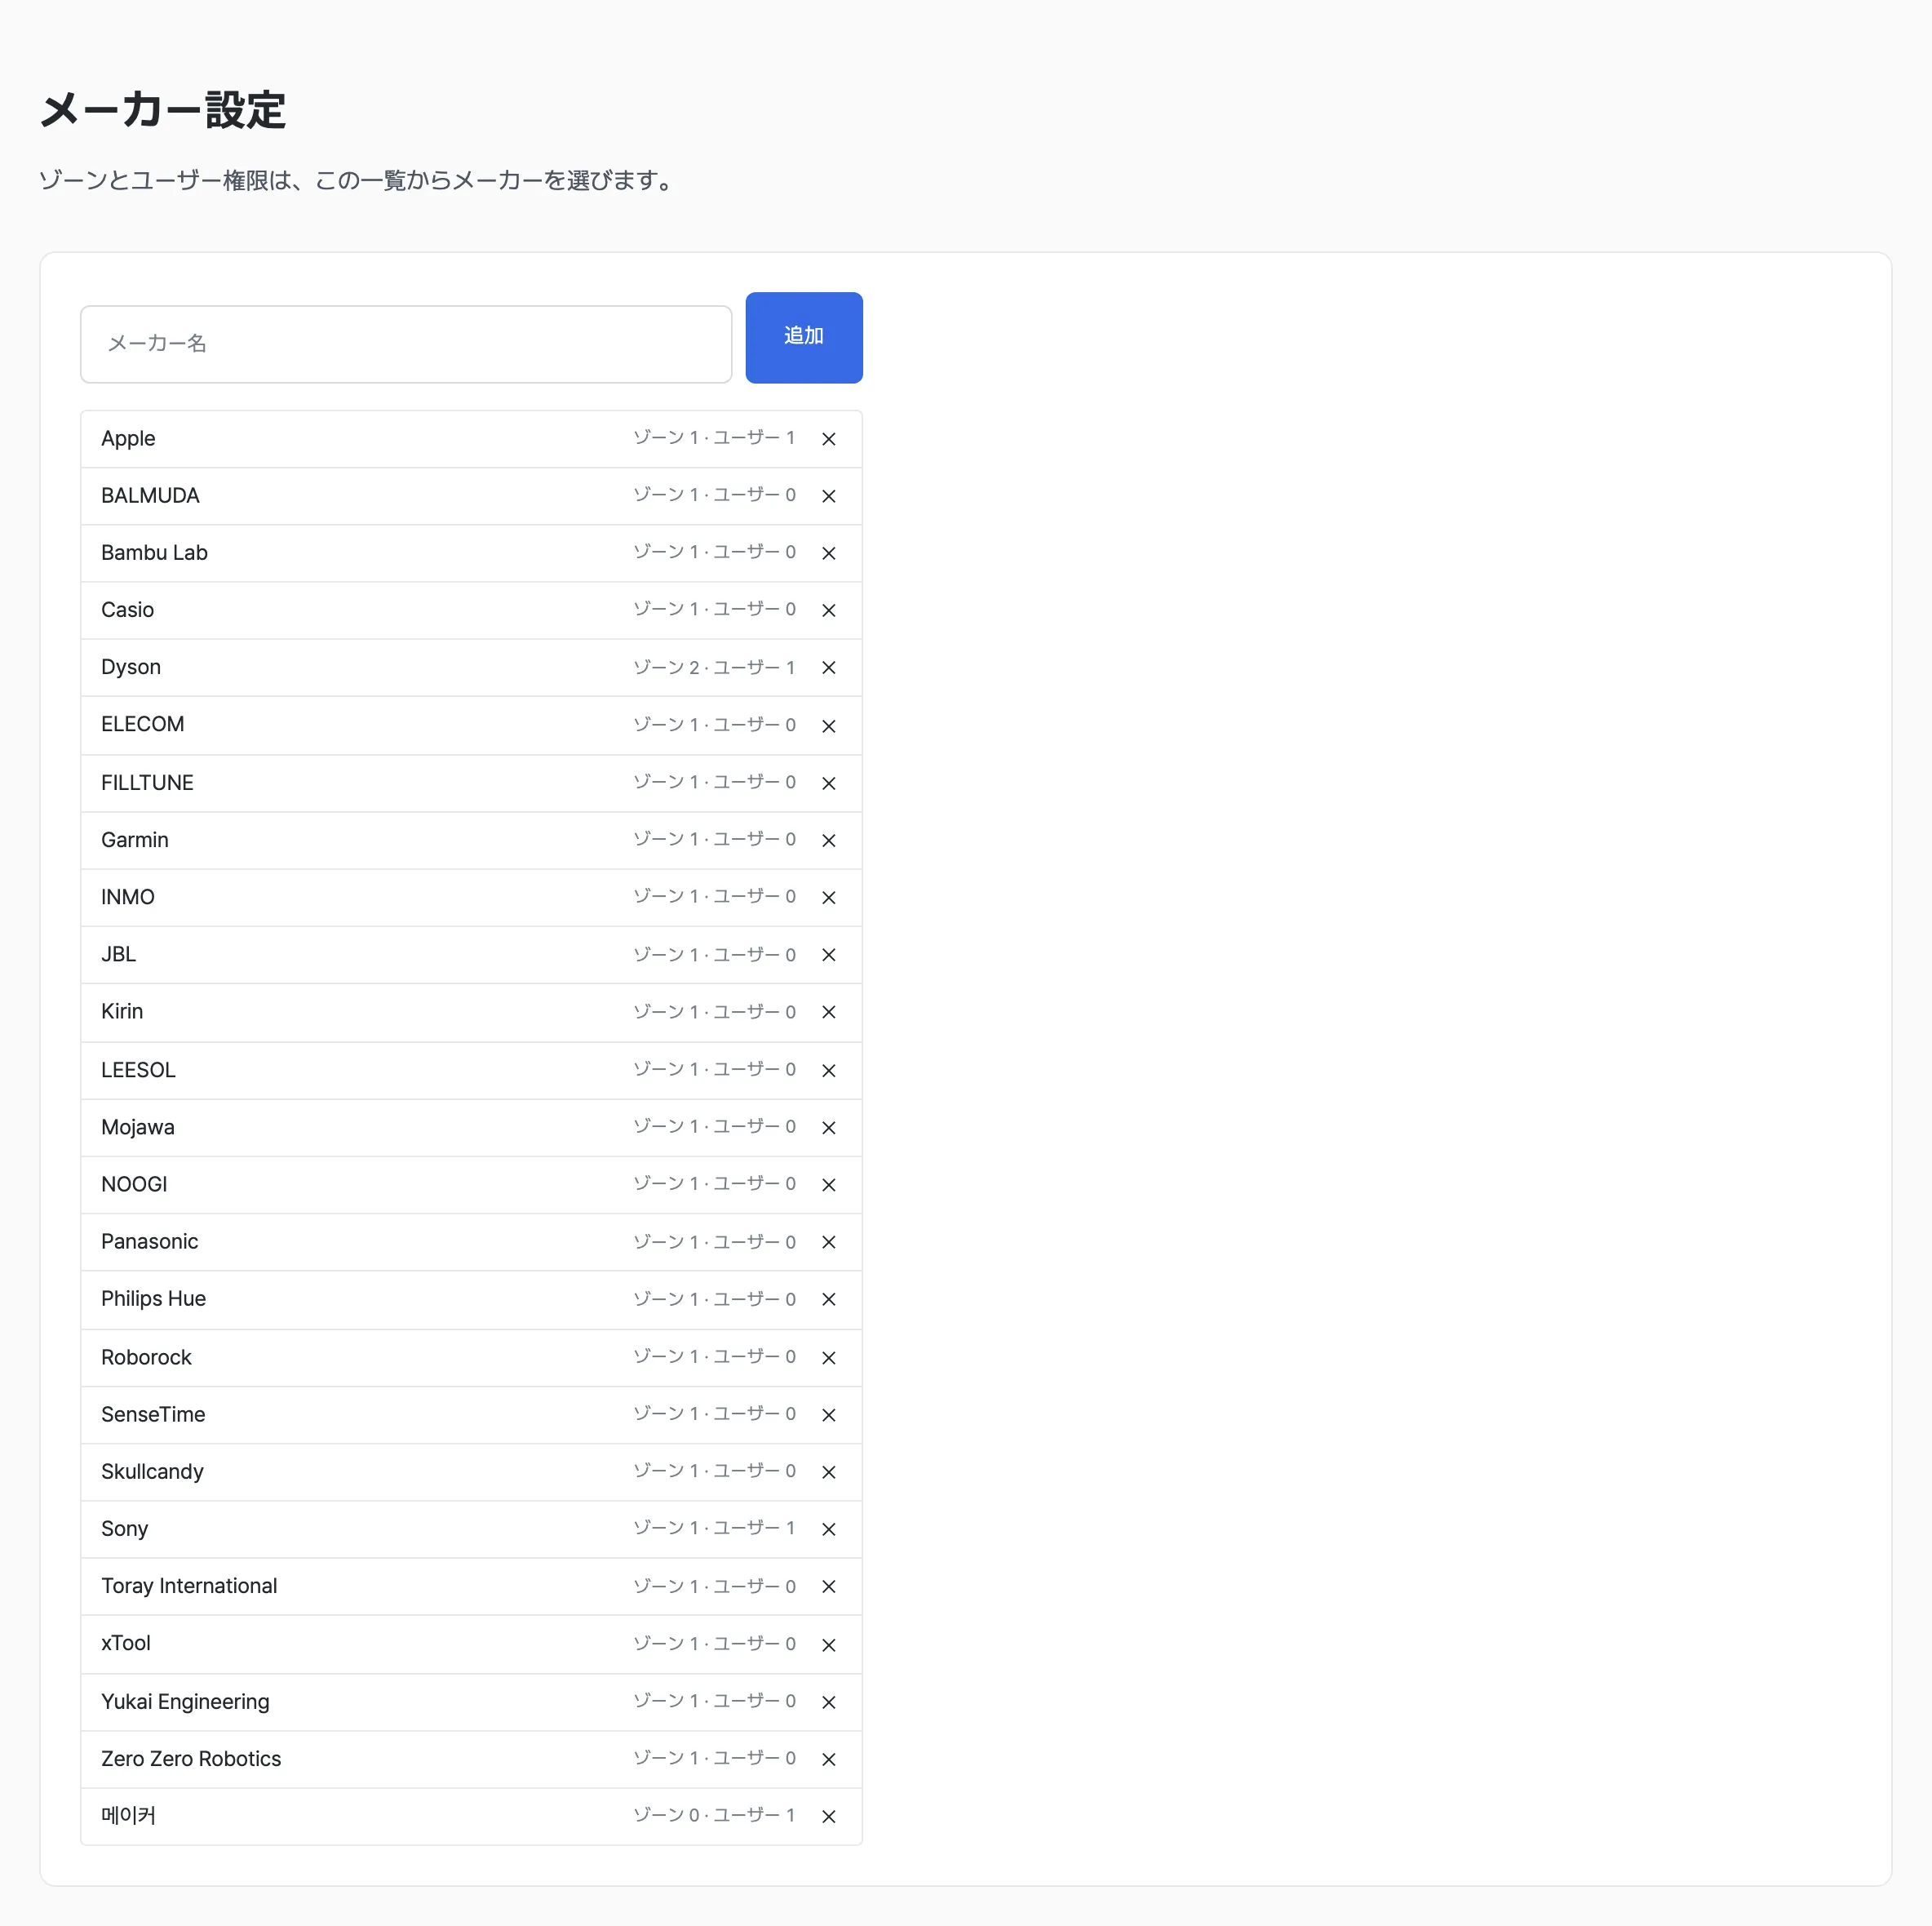Delete Toray International row
The width and height of the screenshot is (1932, 1926).
point(828,1586)
